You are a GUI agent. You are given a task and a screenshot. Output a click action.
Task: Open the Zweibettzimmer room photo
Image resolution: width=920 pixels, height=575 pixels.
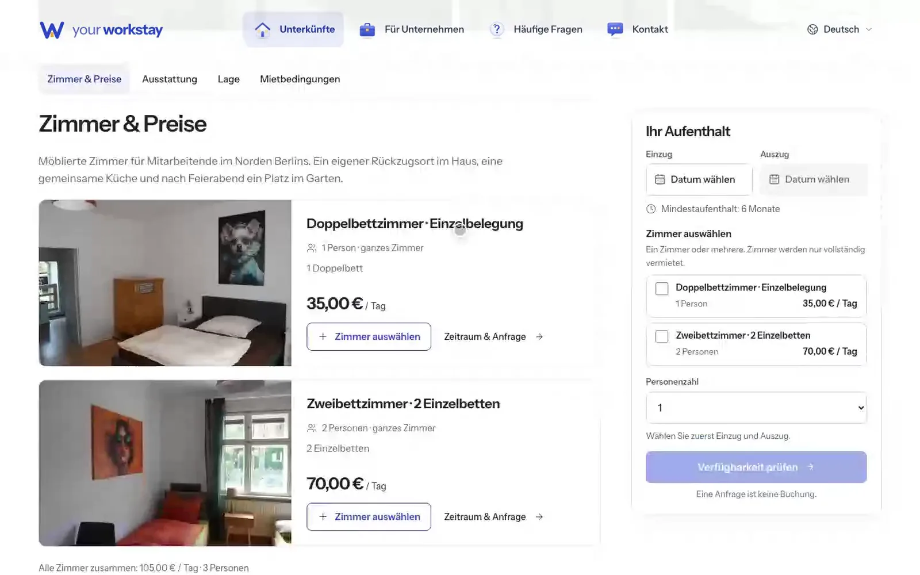click(165, 463)
